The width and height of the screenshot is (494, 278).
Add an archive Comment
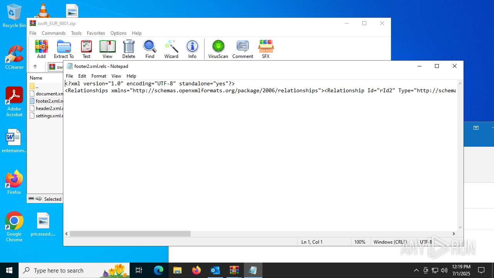[243, 49]
